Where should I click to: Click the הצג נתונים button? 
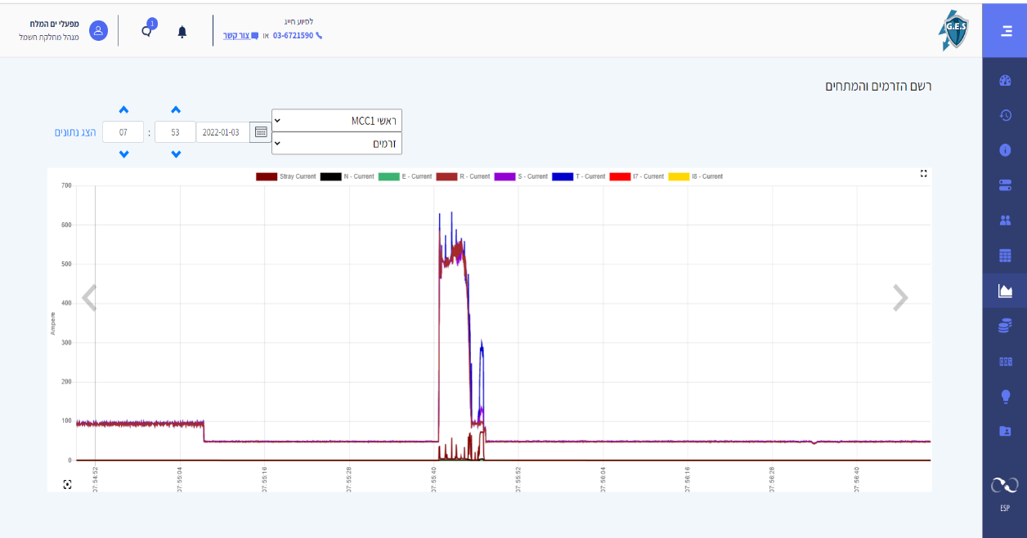click(75, 132)
